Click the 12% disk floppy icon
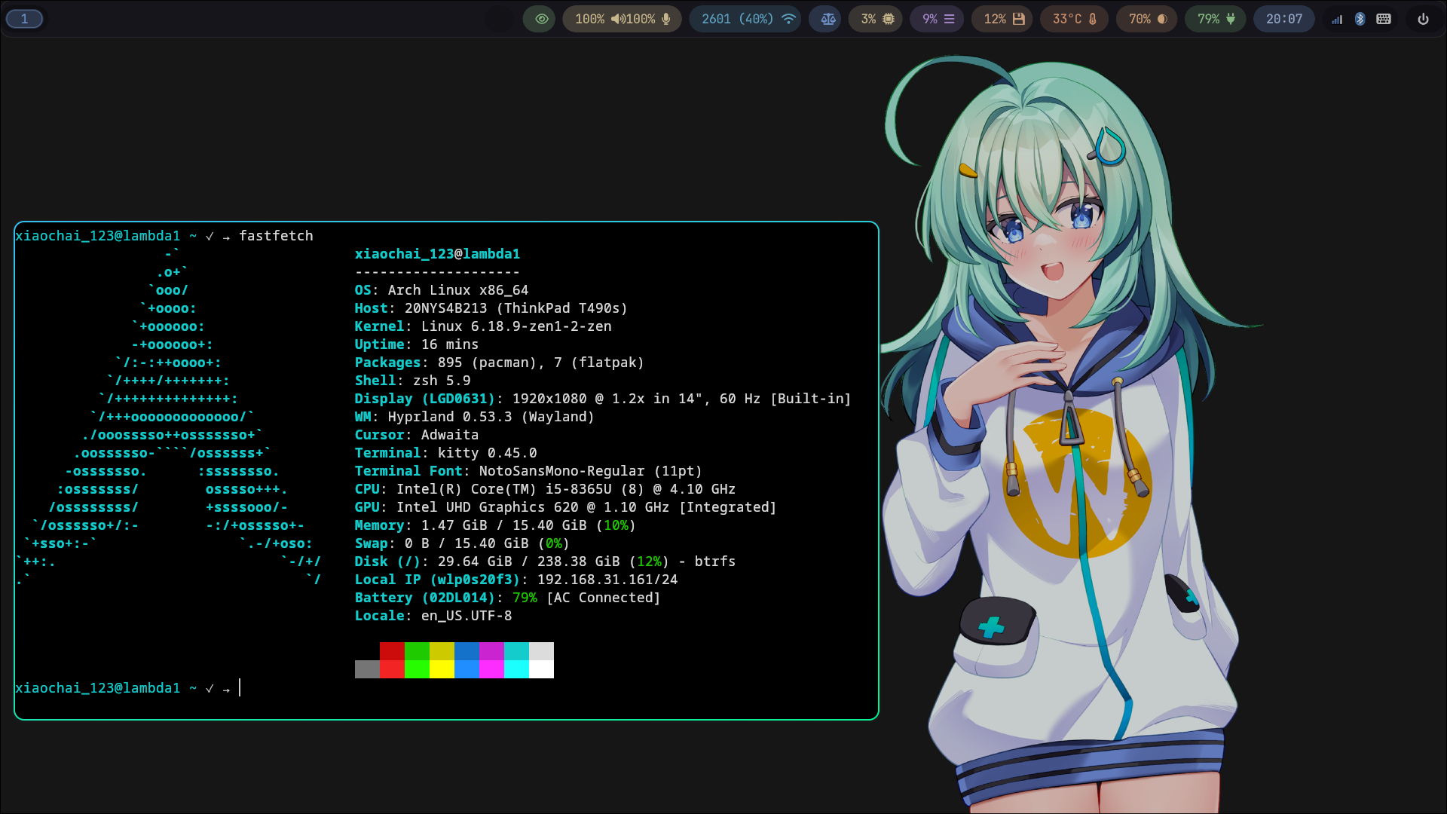This screenshot has height=814, width=1447. [x=1018, y=19]
